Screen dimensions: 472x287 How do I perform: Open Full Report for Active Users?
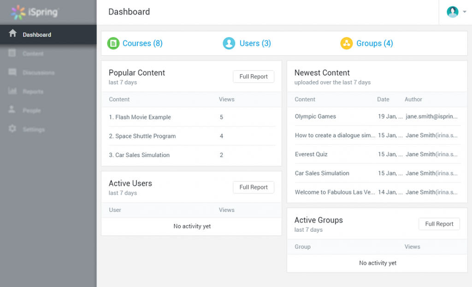[254, 187]
